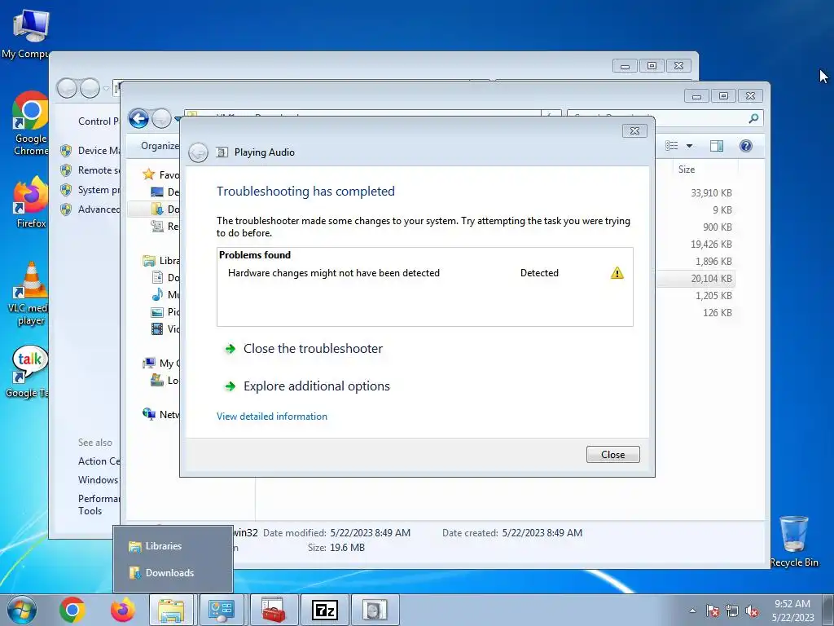
Task: Select the file row sized 33,910 KB
Action: click(x=710, y=192)
